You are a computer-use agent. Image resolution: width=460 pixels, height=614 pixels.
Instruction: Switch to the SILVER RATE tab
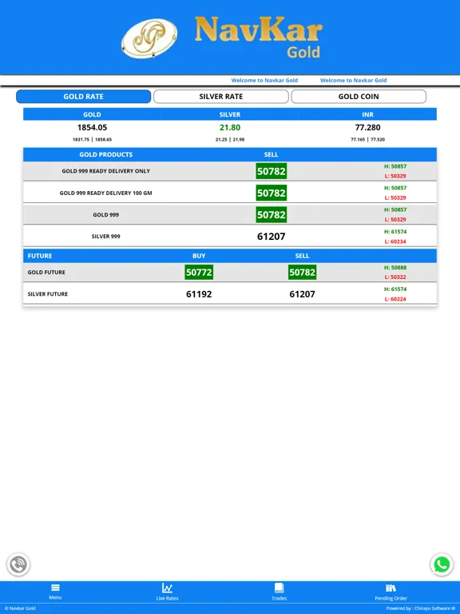221,96
